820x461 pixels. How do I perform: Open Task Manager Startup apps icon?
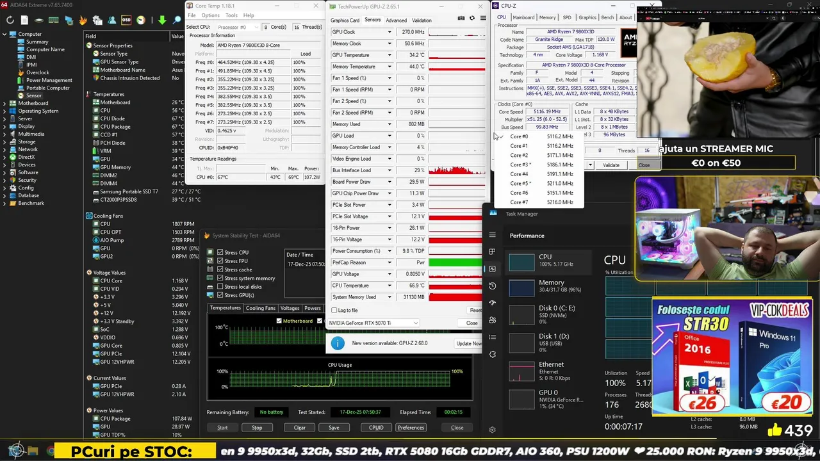click(x=492, y=303)
